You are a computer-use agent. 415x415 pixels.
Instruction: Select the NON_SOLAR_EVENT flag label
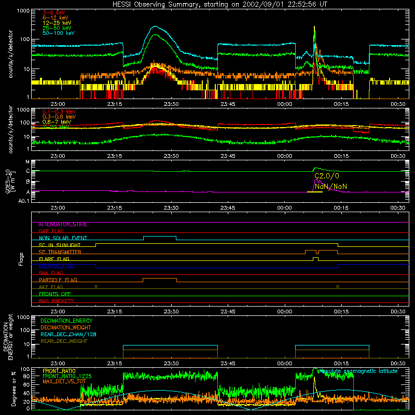click(63, 238)
